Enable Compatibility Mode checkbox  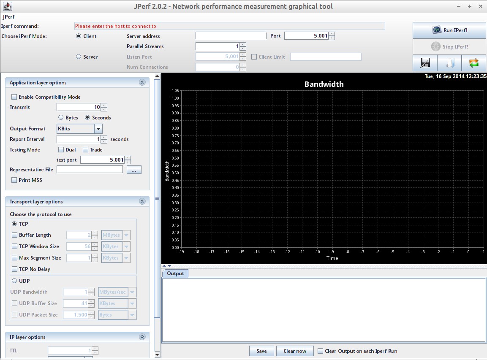(14, 97)
